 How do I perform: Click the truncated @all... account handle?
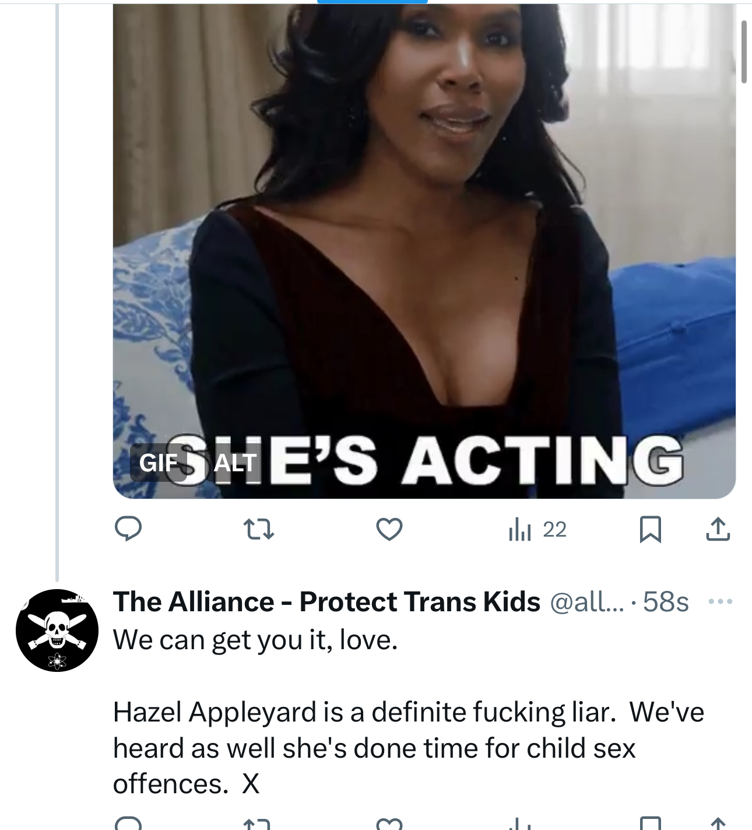(586, 602)
